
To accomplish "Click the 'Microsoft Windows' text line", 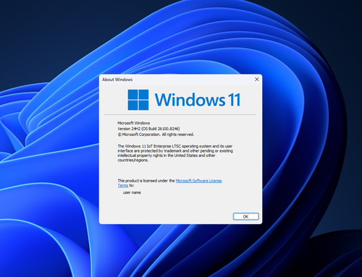I will pos(134,123).
